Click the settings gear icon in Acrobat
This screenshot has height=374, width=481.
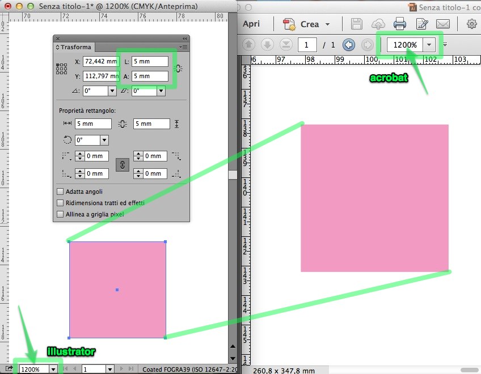click(x=472, y=24)
